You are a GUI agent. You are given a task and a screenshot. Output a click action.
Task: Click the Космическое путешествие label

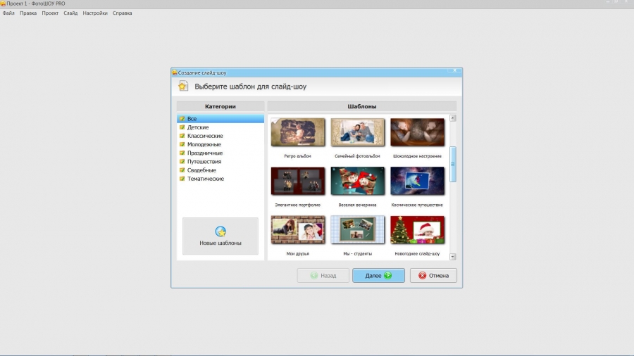[417, 205]
